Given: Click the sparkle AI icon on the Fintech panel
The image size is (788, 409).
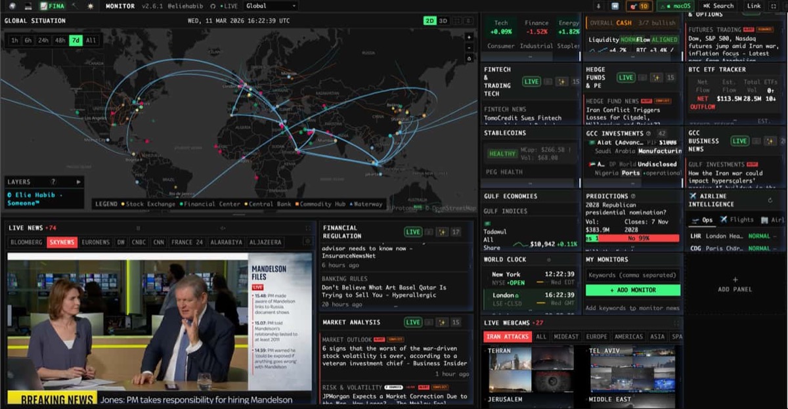Looking at the screenshot, I should [561, 81].
